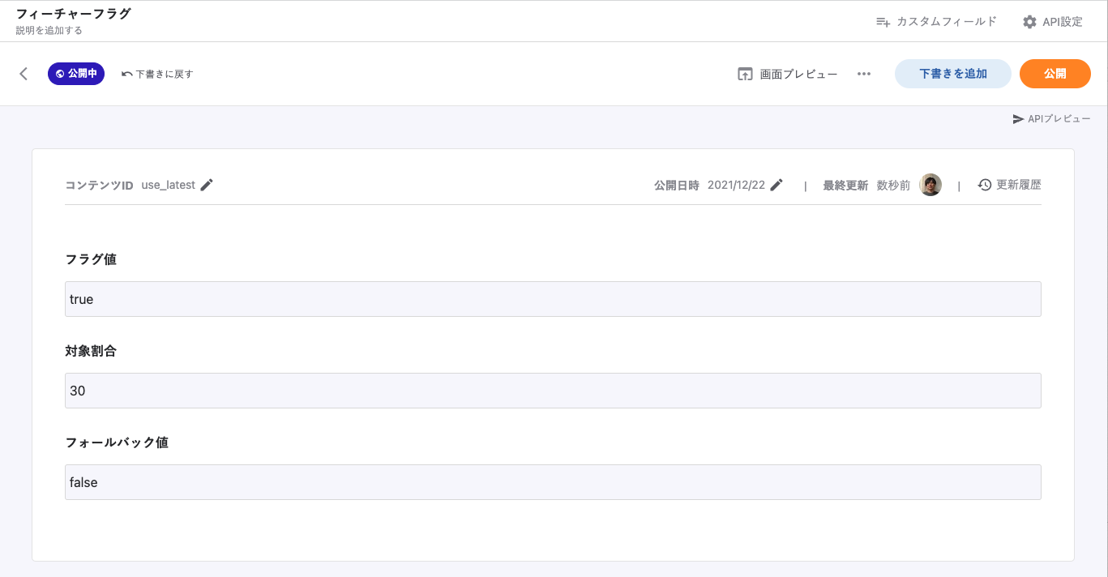Focus the 対象割合 field showing 30

[553, 391]
